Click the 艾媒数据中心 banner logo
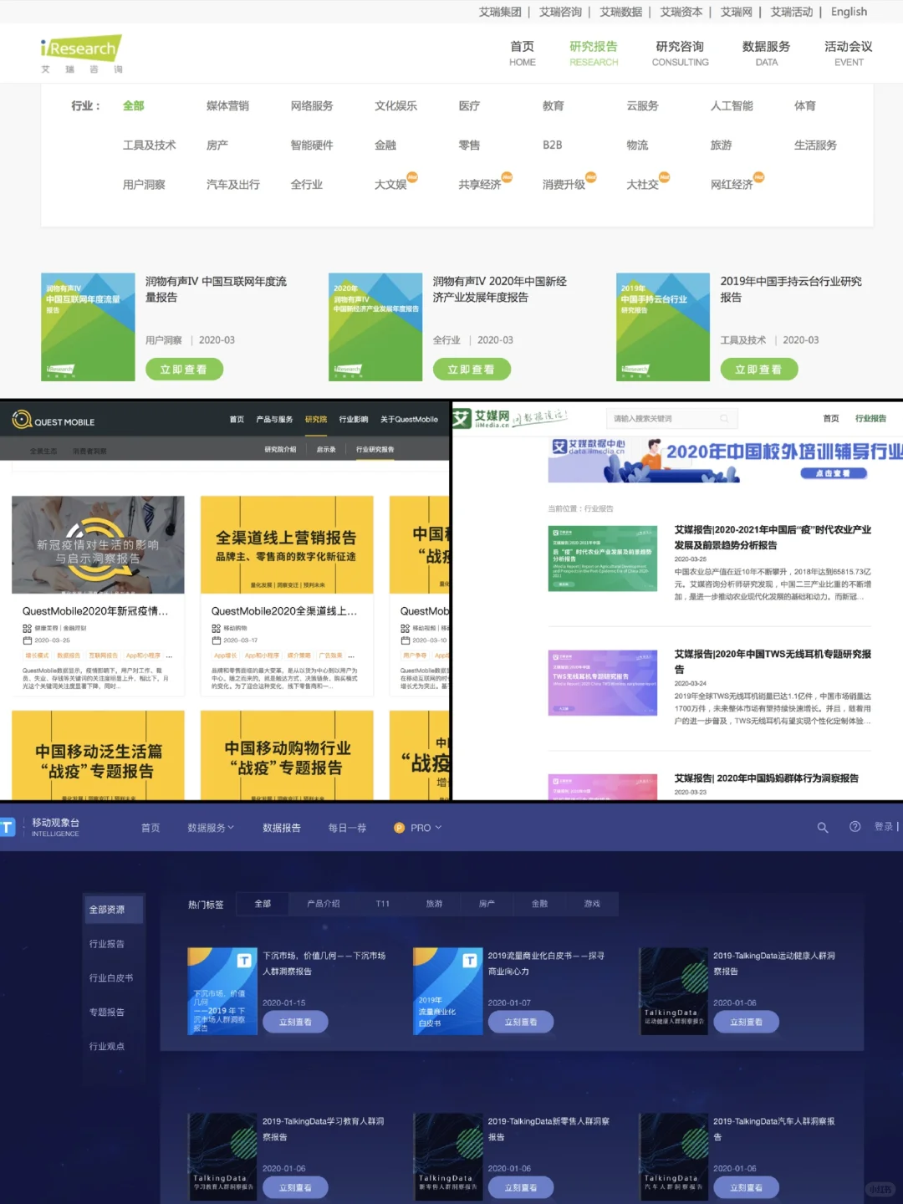Viewport: 903px width, 1204px height. click(589, 447)
